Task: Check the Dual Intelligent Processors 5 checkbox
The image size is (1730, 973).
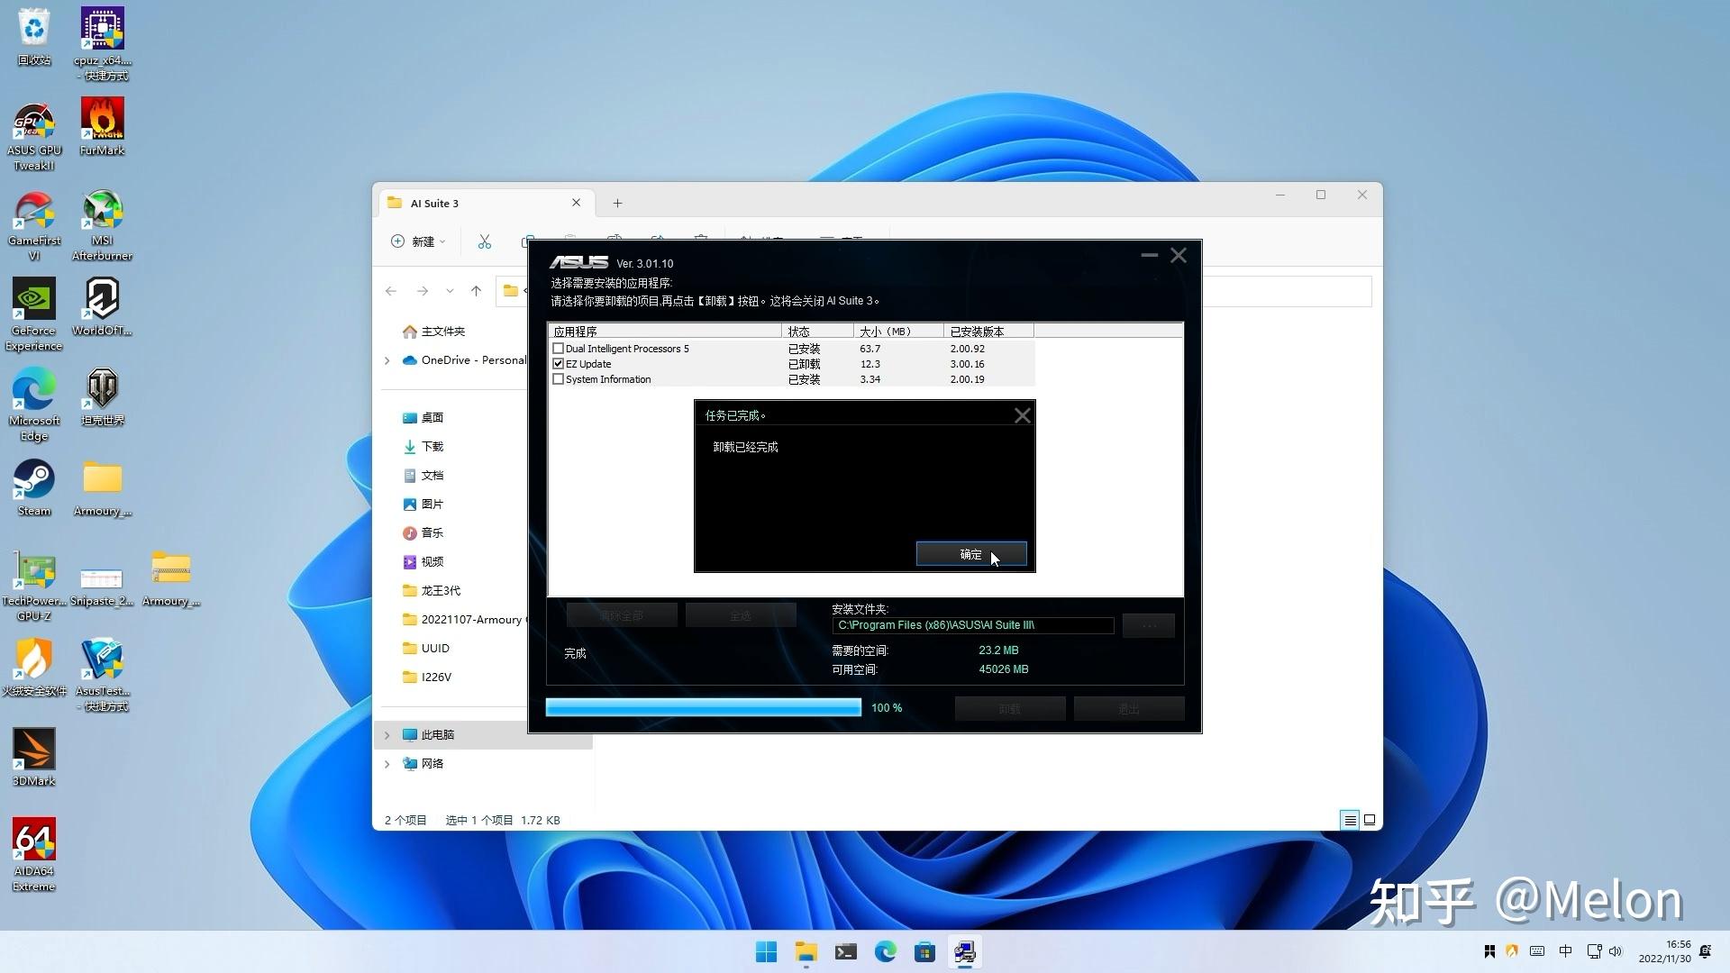Action: click(x=559, y=349)
